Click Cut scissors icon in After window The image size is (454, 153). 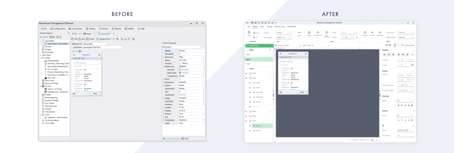tap(254, 37)
